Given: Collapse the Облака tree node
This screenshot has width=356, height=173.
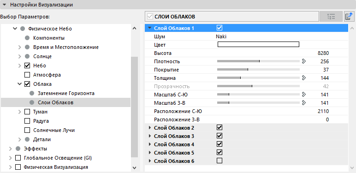Looking at the screenshot, I should click(20, 84).
